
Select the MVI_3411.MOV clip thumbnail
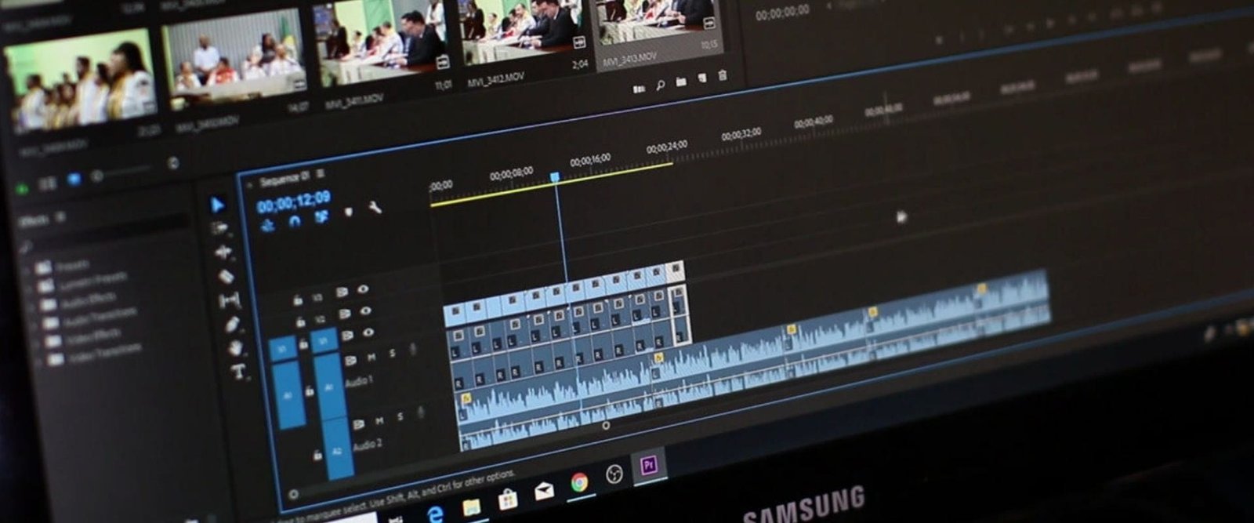click(381, 42)
